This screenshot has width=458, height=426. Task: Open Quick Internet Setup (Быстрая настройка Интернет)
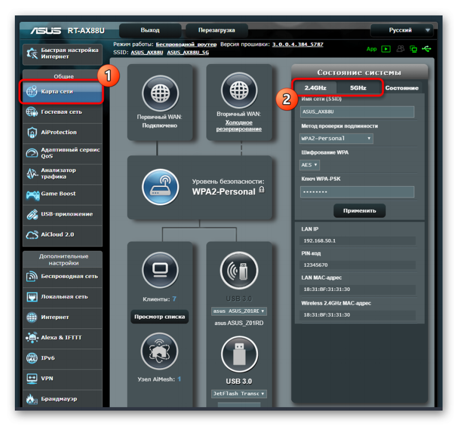pyautogui.click(x=62, y=54)
